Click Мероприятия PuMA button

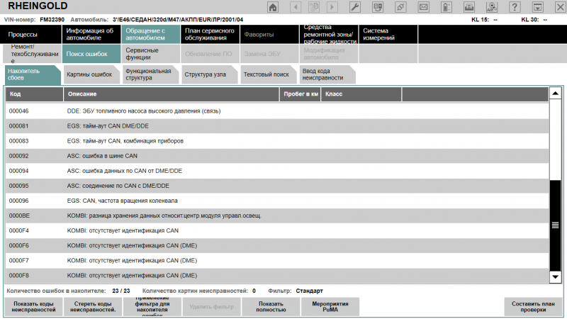click(330, 307)
